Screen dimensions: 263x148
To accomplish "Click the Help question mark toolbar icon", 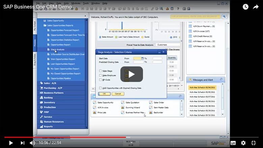I will tap(178, 9).
